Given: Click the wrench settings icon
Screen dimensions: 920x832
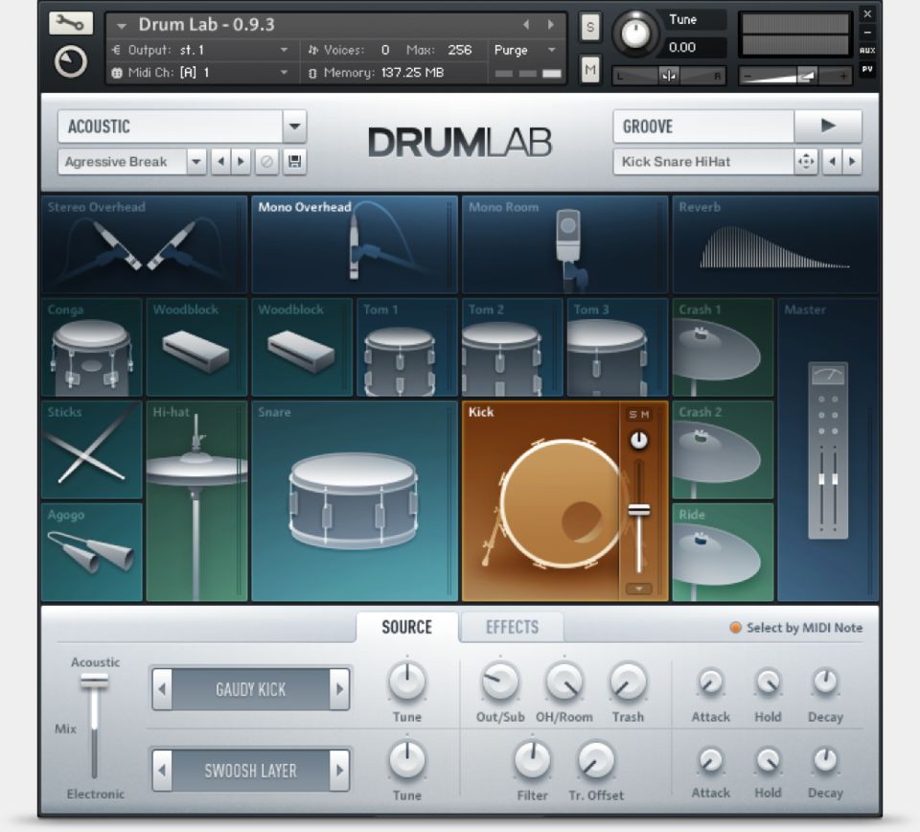Looking at the screenshot, I should (x=71, y=23).
